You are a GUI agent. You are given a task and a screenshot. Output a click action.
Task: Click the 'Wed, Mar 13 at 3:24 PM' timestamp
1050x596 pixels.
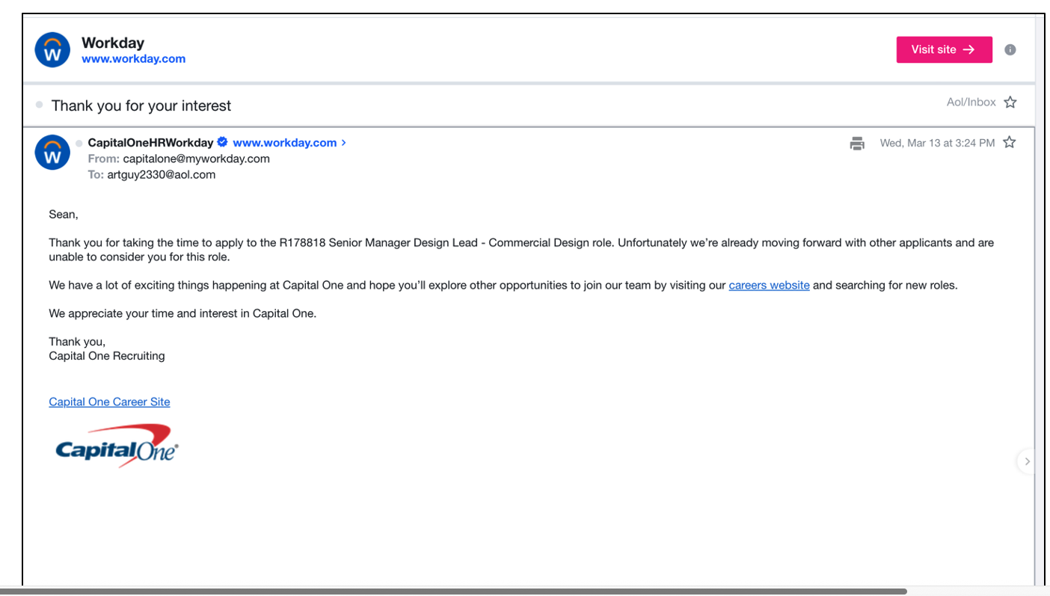(937, 143)
